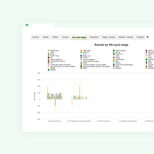154x154 pixels.
Task: Toggle the POCP legend entry
Action: 84,58
